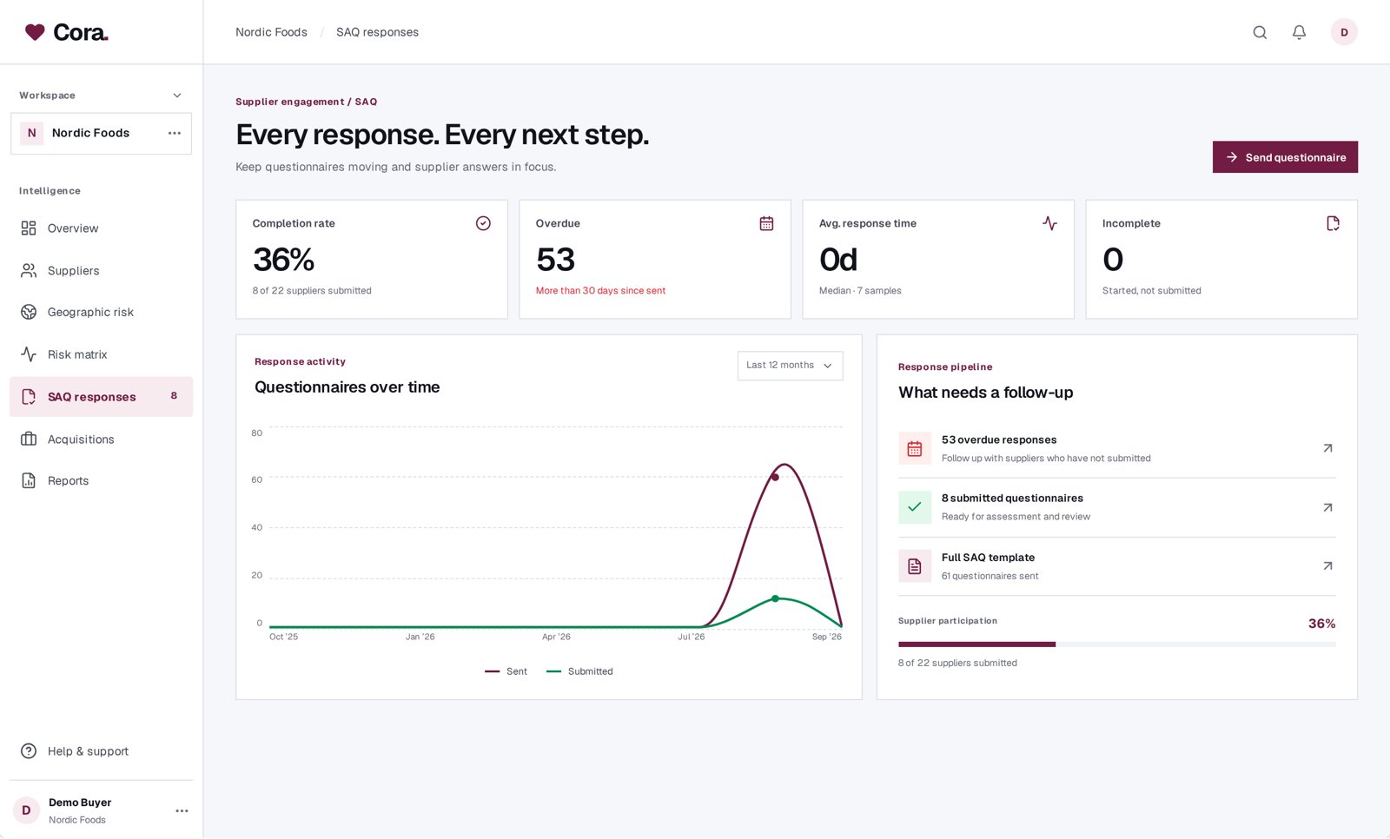Toggle the Sent series legend
Image resolution: width=1390 pixels, height=839 pixels.
[506, 671]
